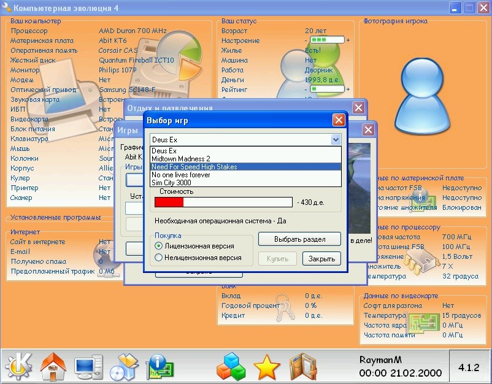Screen dimensions: 492x384
Task: Close the Игры window
Action: (x=368, y=129)
